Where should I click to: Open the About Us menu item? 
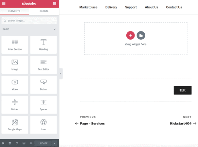[152, 7]
